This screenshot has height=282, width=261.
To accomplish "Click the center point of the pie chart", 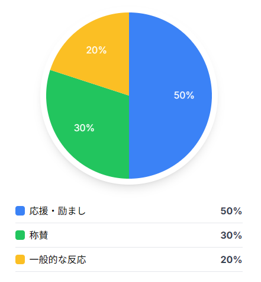I will [x=129, y=96].
